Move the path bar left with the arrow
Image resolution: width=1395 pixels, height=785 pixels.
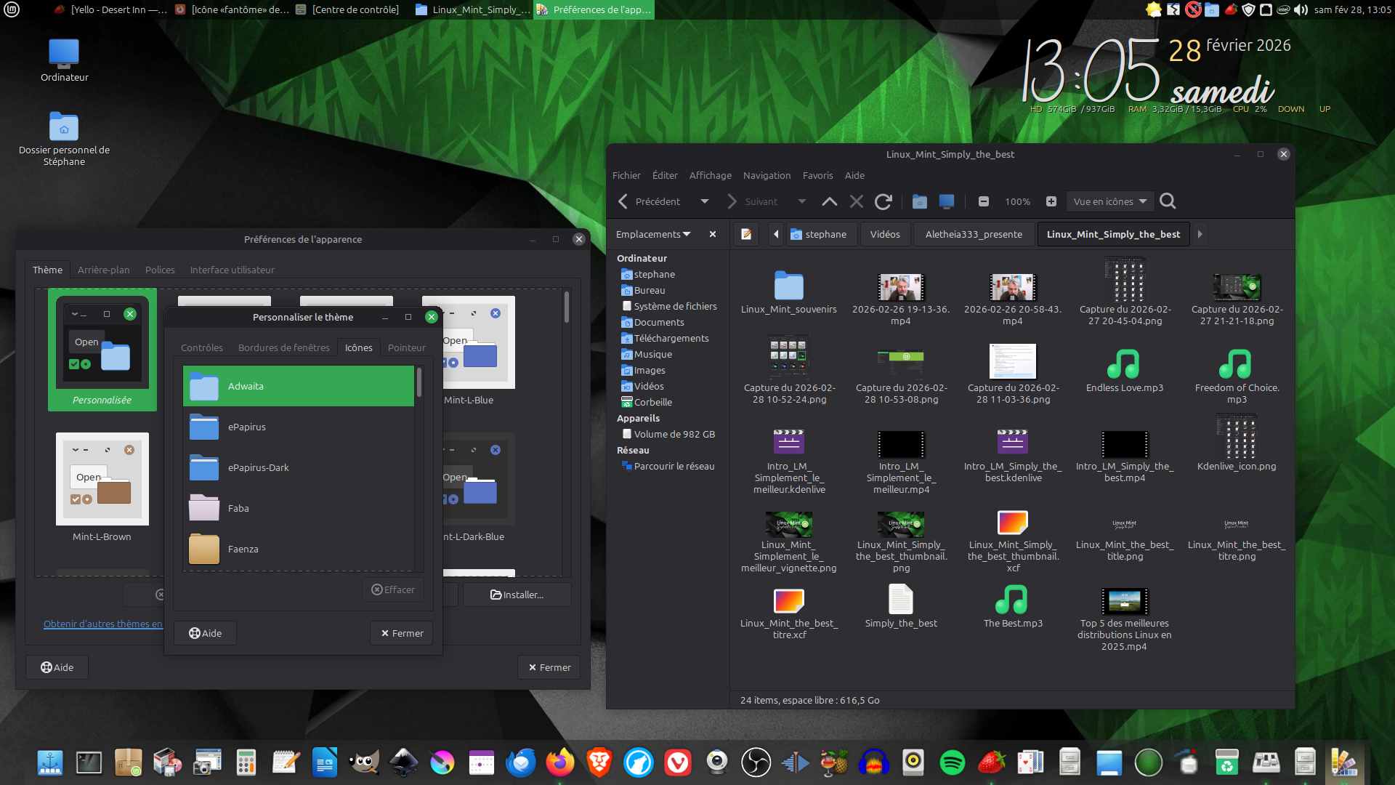click(776, 234)
